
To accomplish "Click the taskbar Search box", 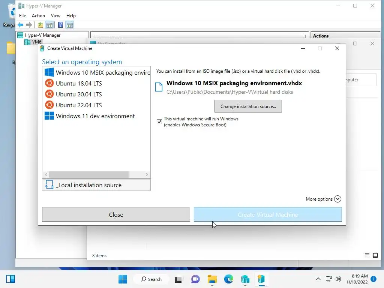I will (151, 279).
